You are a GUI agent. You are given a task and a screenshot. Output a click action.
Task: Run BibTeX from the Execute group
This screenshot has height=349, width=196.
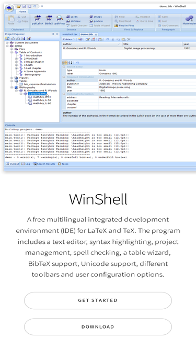pyautogui.click(x=49, y=20)
